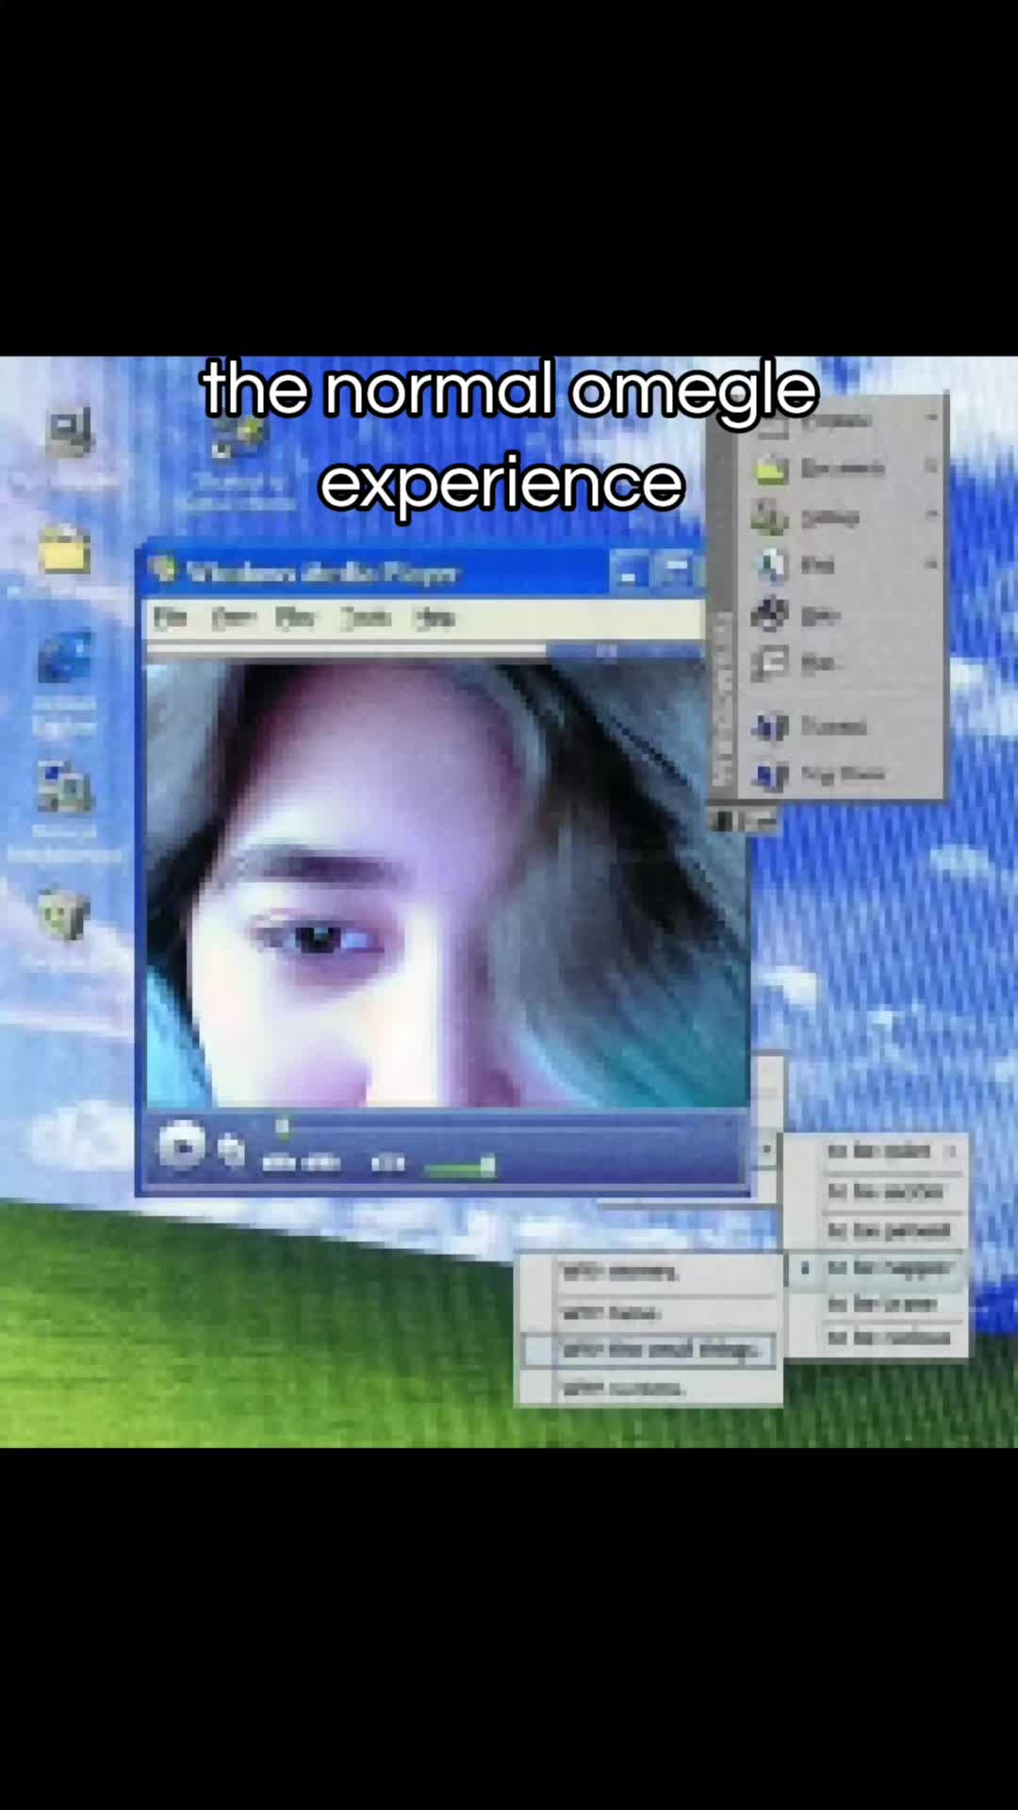Open the Play menu in Media Player
The height and width of the screenshot is (1810, 1018).
[295, 618]
